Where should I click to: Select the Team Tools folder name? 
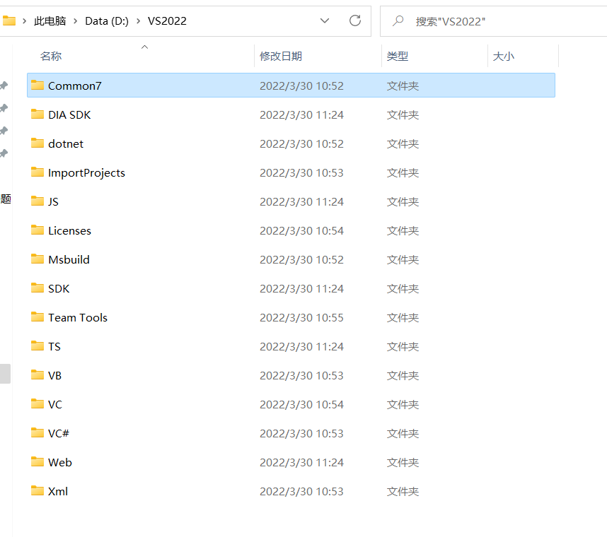[x=77, y=318]
